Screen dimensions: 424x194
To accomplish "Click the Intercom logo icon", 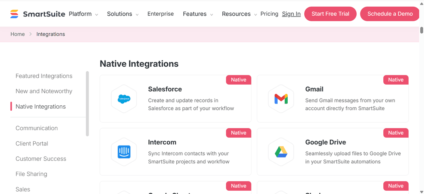I will pos(124,152).
